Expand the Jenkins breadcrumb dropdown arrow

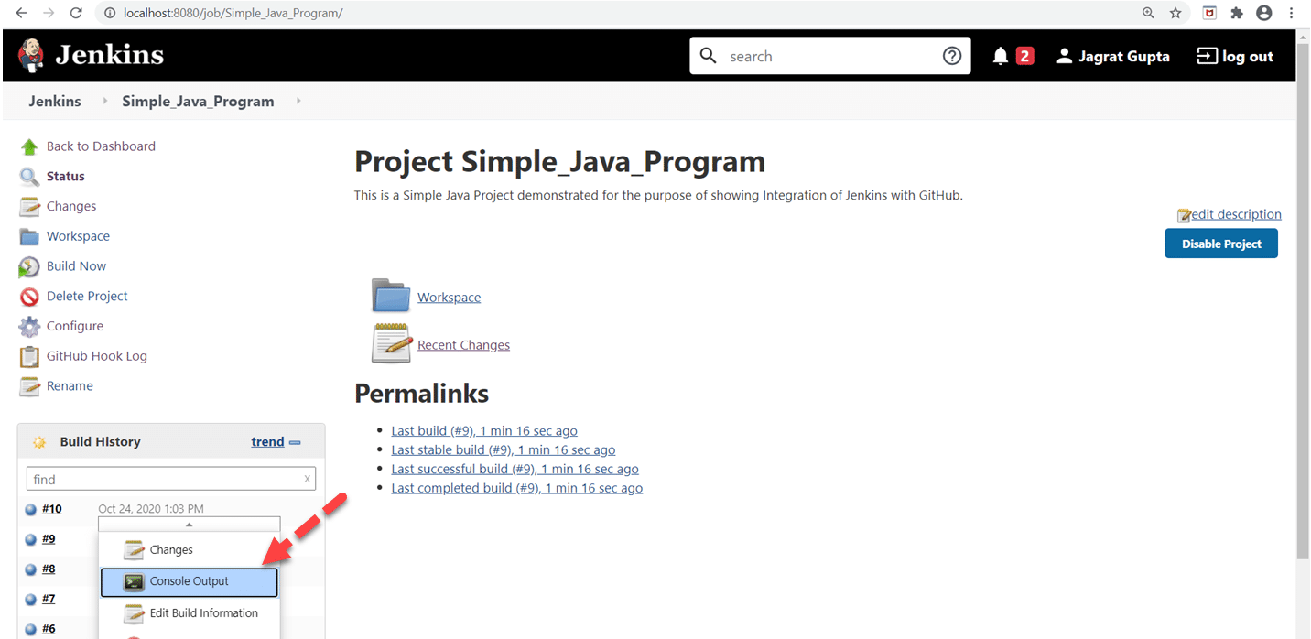pyautogui.click(x=104, y=101)
